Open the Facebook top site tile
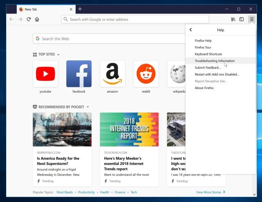The width and height of the screenshot is (262, 202). coord(79,74)
